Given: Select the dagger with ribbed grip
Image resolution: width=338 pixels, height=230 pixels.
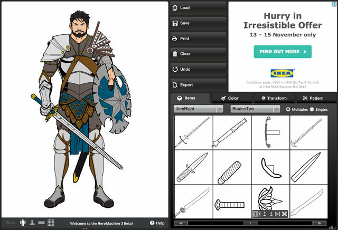Looking at the screenshot, I should coord(193,167).
